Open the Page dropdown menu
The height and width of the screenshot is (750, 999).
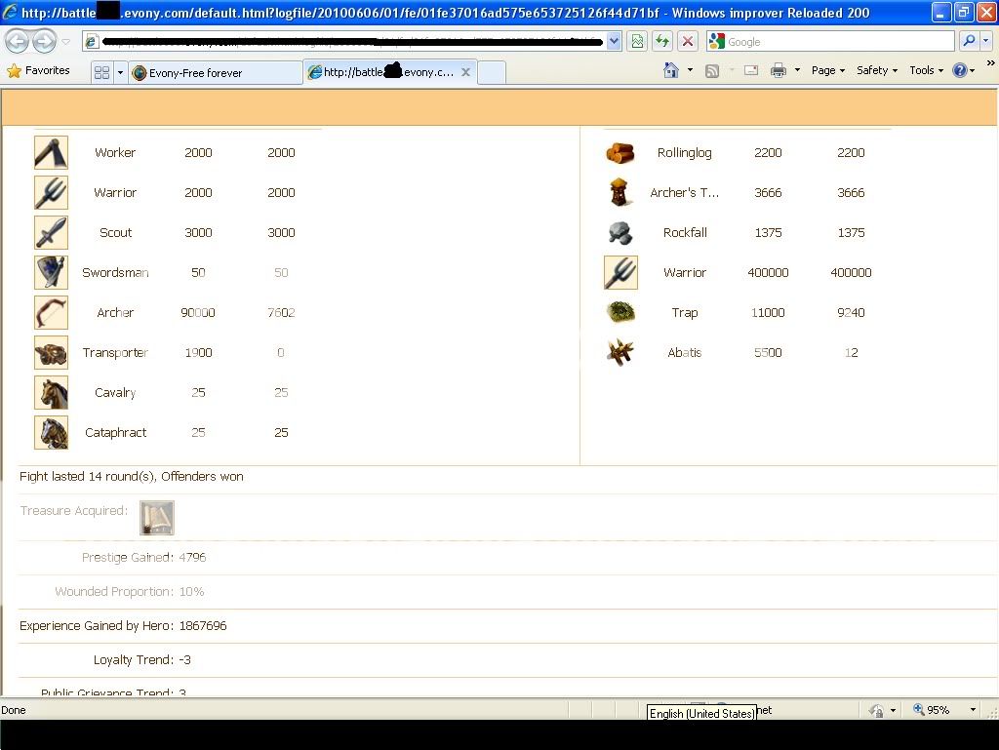(x=828, y=70)
